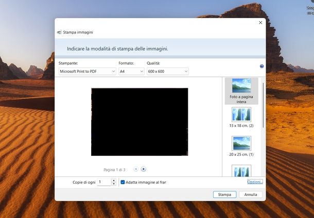Select the Foto a pagina intera layout
The width and height of the screenshot is (314, 218).
pyautogui.click(x=241, y=91)
